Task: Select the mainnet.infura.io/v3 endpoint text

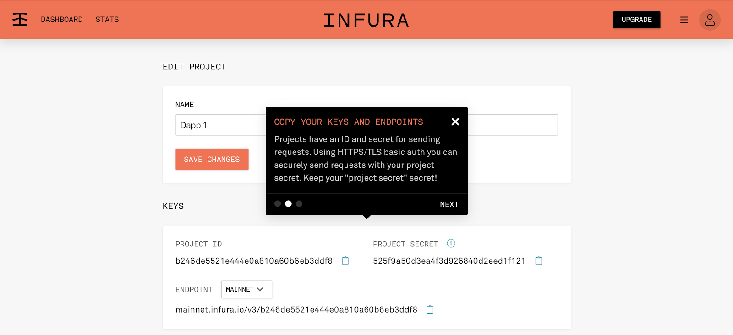Action: click(296, 310)
